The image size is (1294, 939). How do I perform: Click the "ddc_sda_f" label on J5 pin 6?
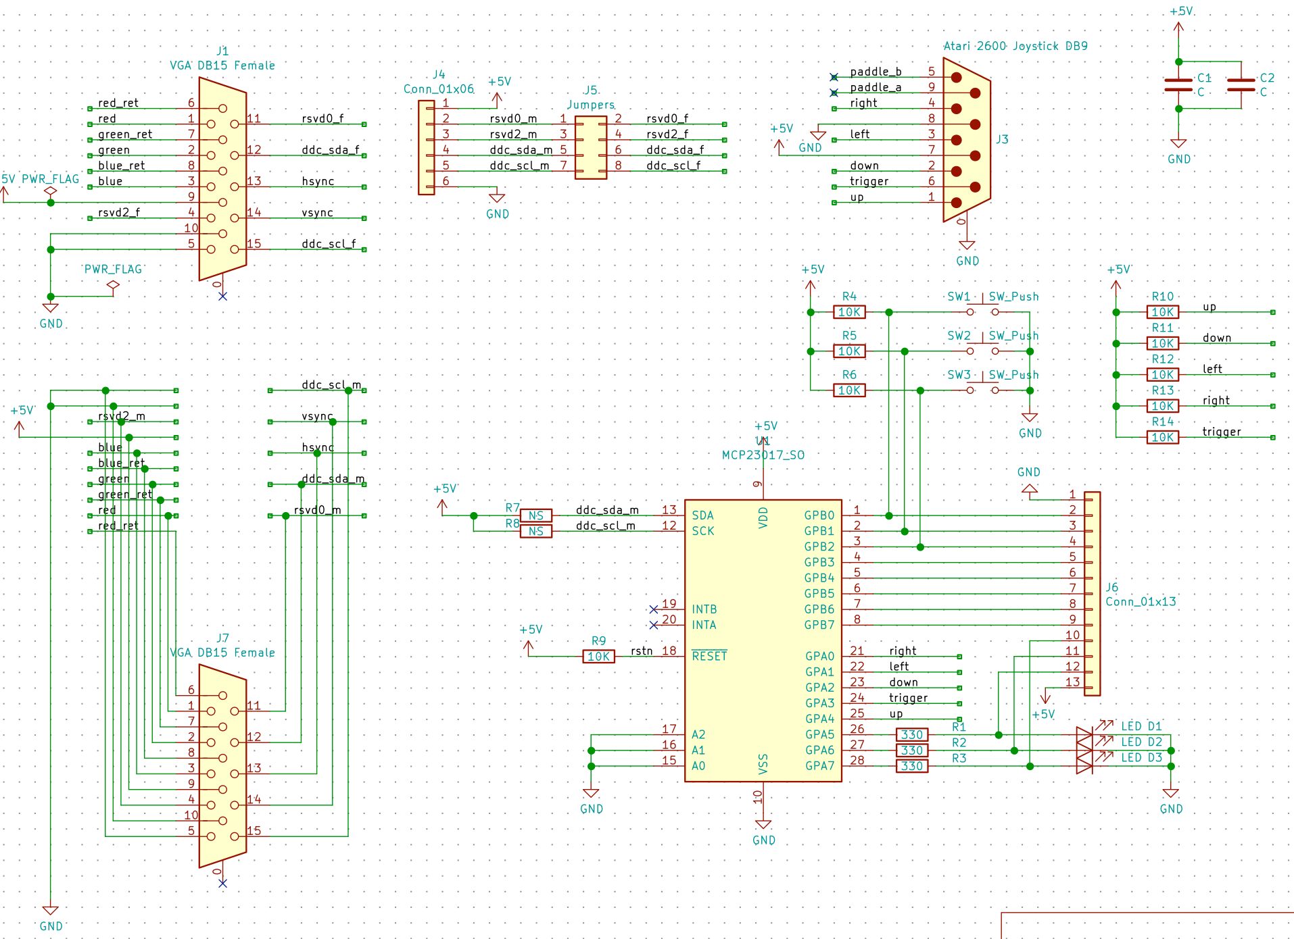(x=675, y=149)
